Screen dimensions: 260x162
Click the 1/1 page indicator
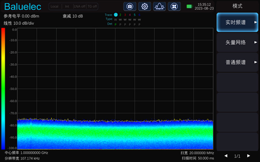coord(237,156)
